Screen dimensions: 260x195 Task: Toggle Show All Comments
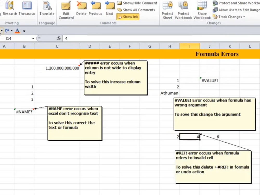click(x=136, y=10)
